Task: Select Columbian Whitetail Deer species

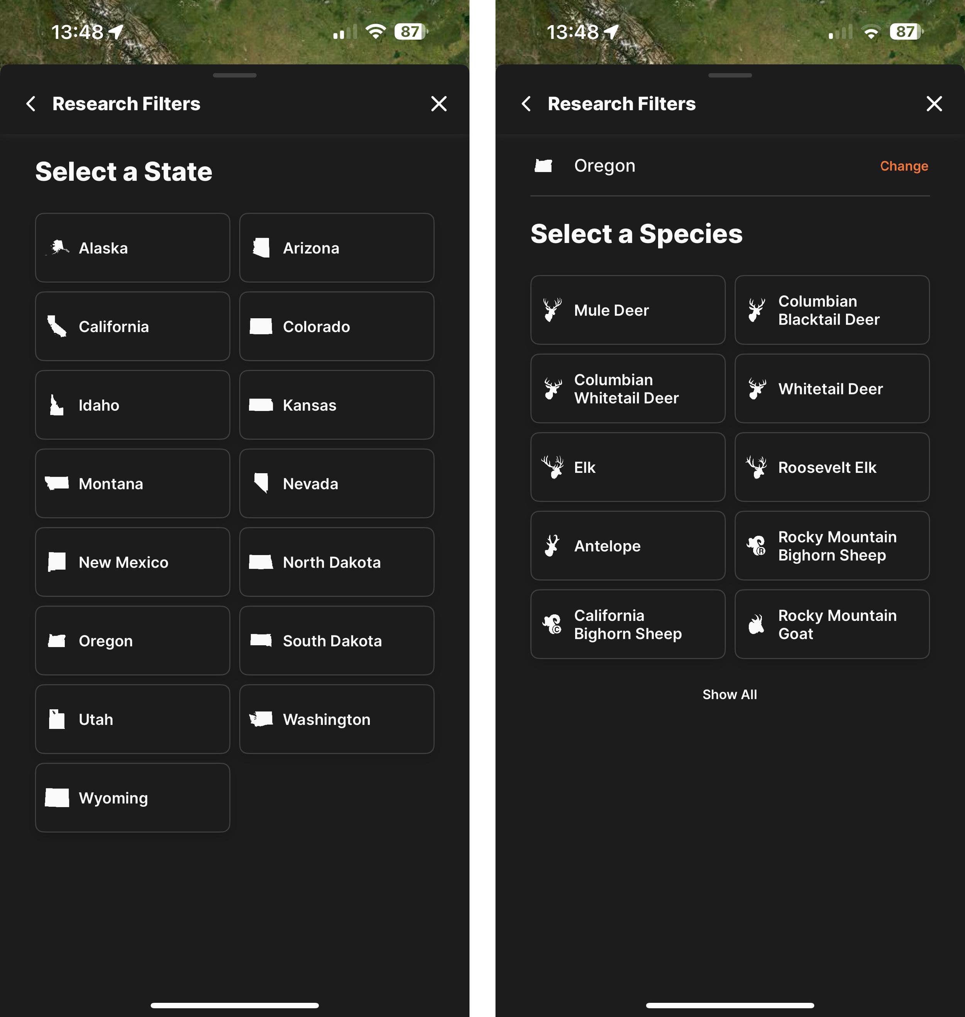Action: click(627, 389)
